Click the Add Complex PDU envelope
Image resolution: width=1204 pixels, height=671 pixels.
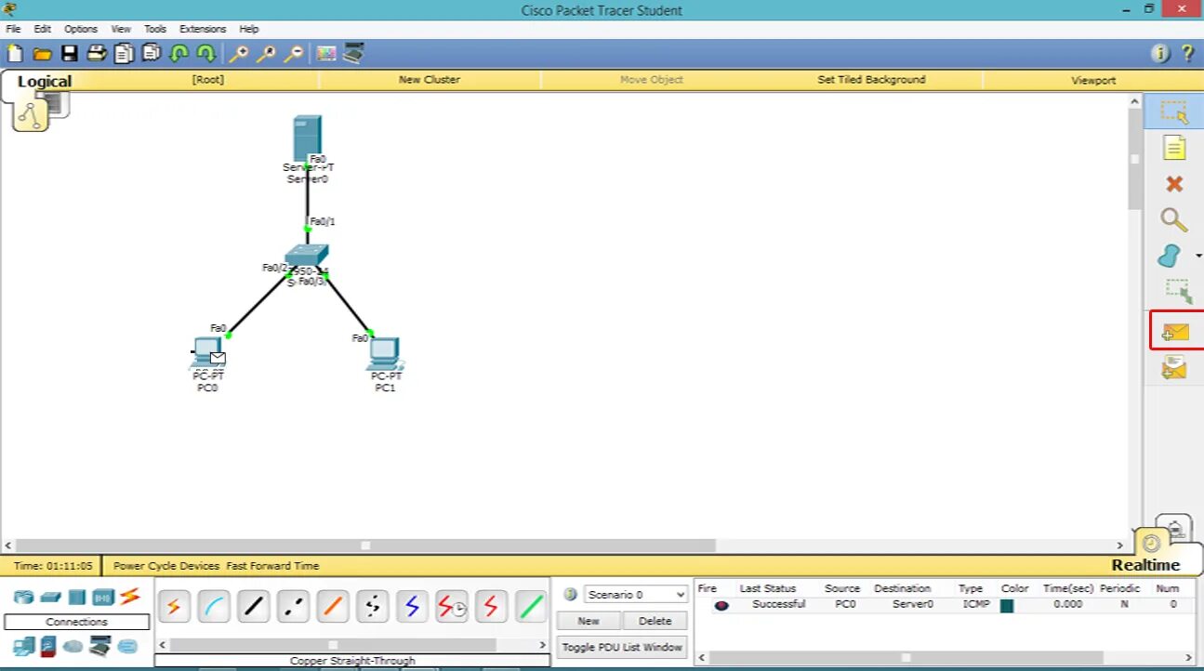[1174, 368]
